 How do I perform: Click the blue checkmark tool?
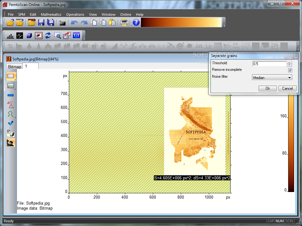[11, 123]
